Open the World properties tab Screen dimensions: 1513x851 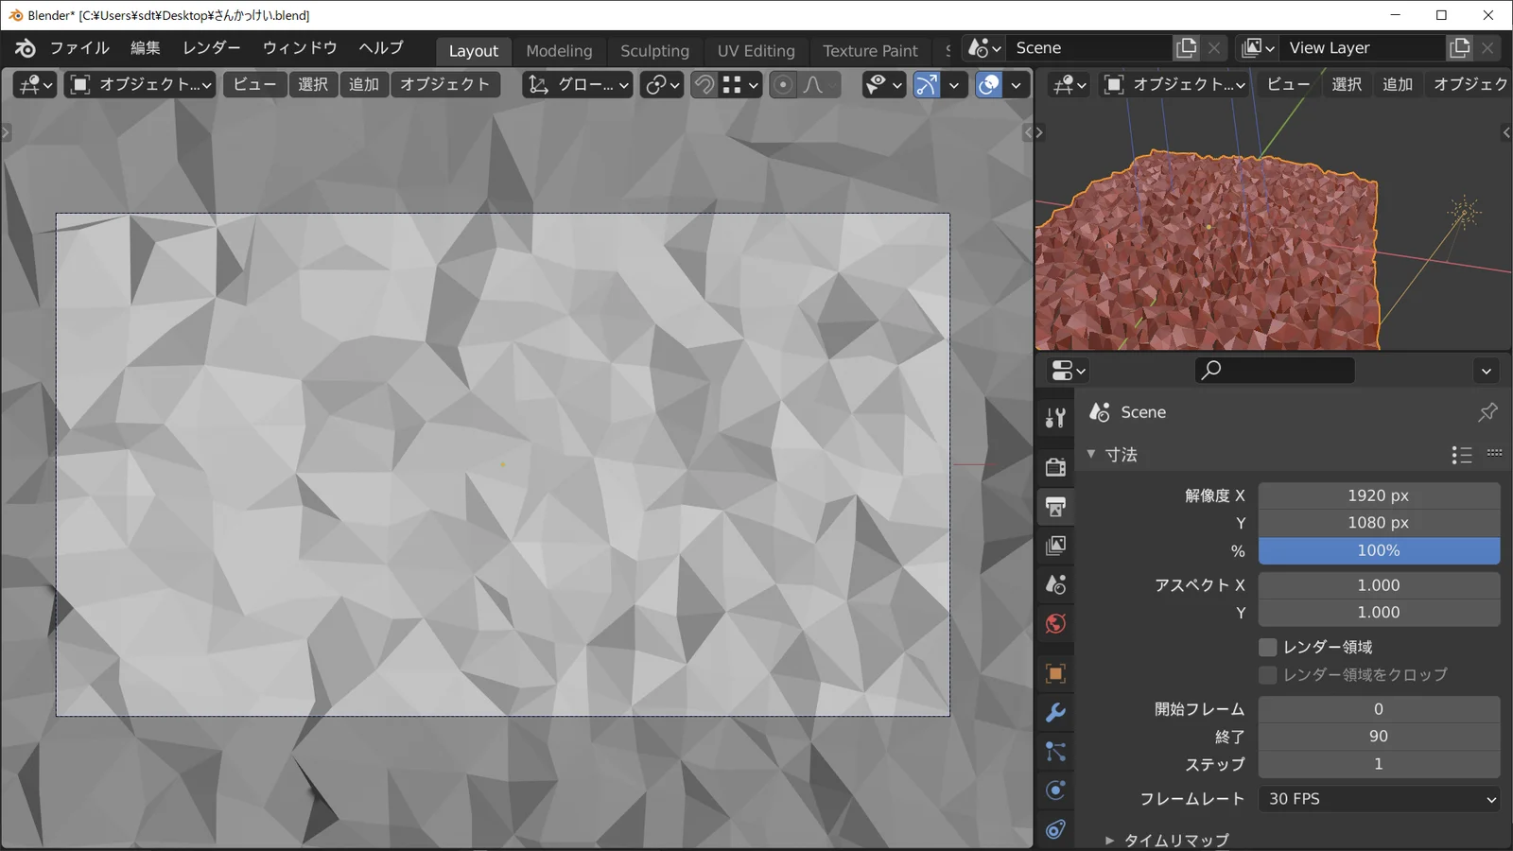tap(1056, 623)
